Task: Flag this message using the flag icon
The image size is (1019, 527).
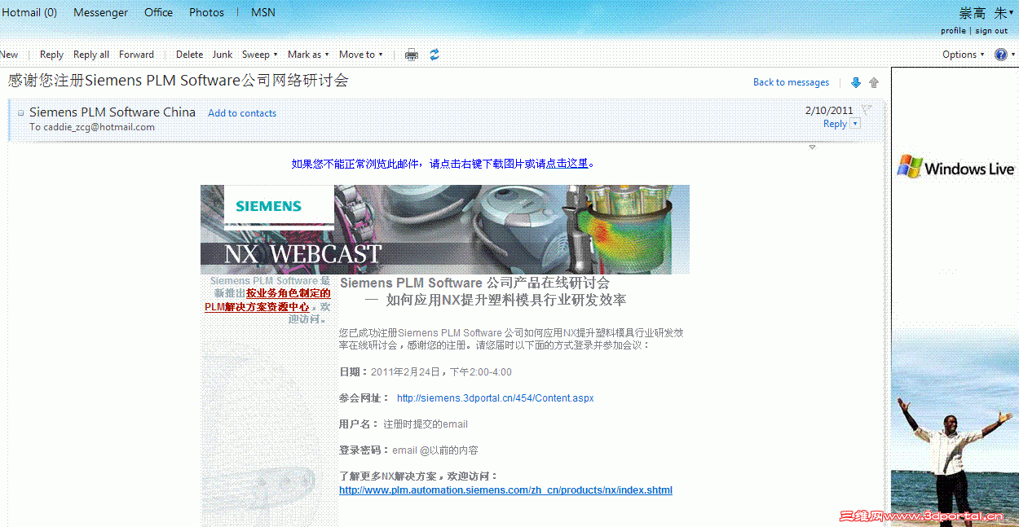Action: pyautogui.click(x=867, y=109)
